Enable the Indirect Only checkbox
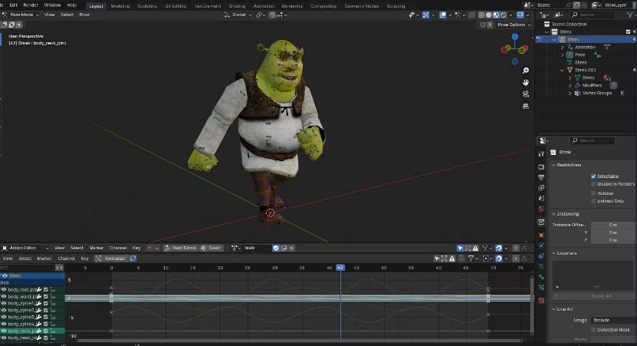The image size is (637, 346). [x=593, y=201]
